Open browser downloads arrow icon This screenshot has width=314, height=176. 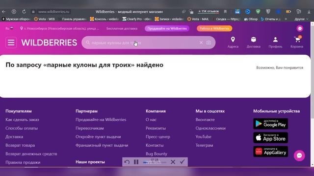(309, 12)
